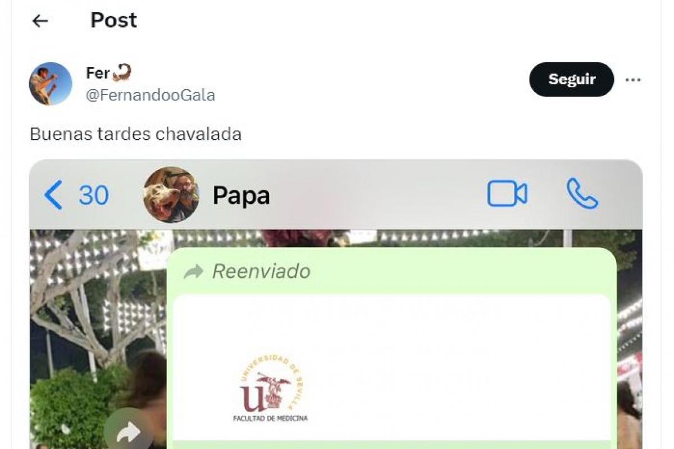This screenshot has height=449, width=674.
Task: Open the @FernandooGala handle link
Action: coord(151,95)
